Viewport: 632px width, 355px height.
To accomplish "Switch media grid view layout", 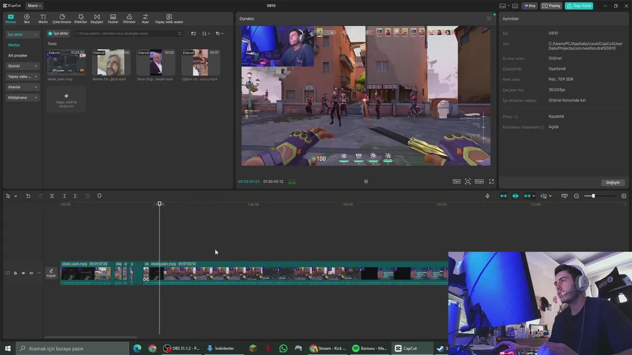I will [x=194, y=34].
